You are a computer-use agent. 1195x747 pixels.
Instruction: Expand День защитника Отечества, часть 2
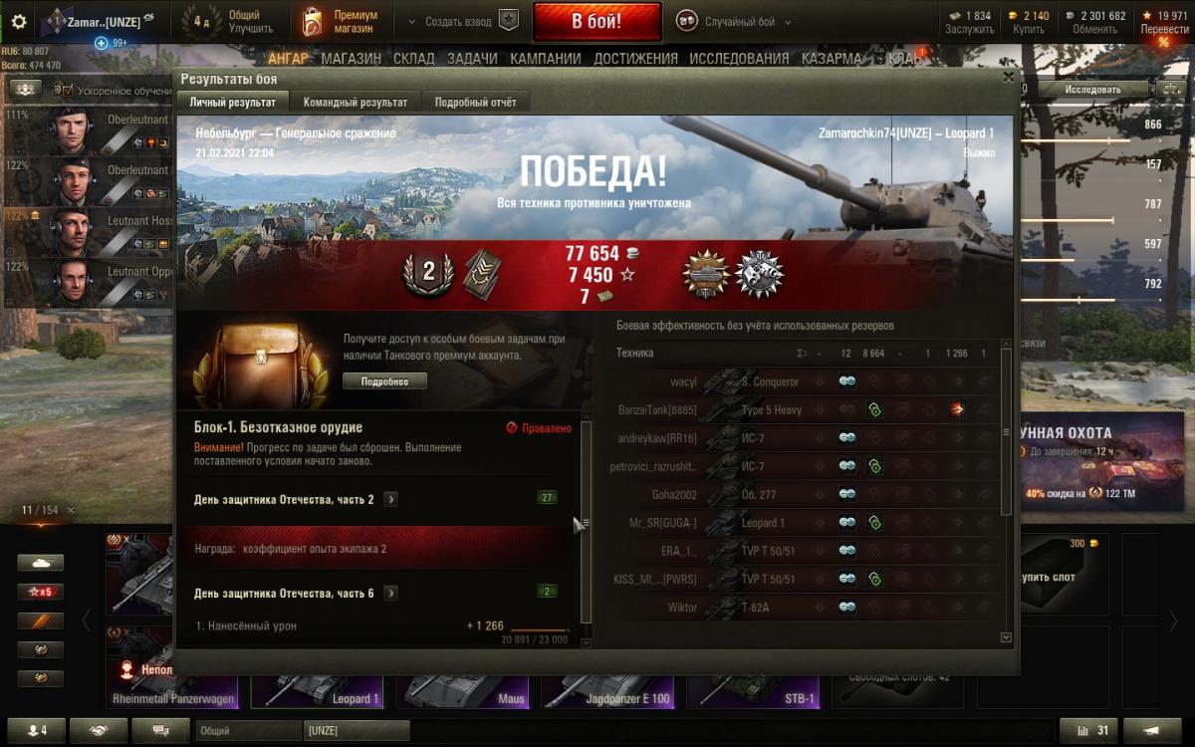pyautogui.click(x=391, y=499)
